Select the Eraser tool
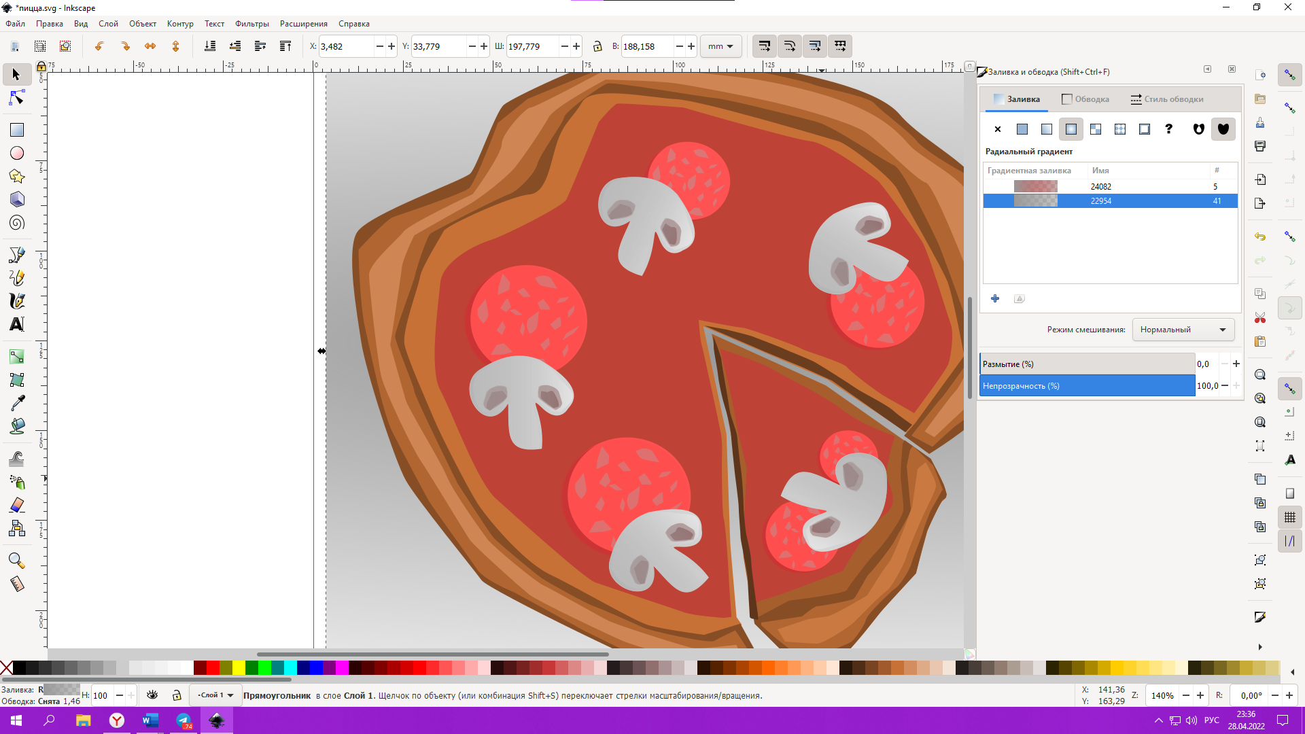Screen dimensions: 1305x734 pyautogui.click(x=17, y=505)
